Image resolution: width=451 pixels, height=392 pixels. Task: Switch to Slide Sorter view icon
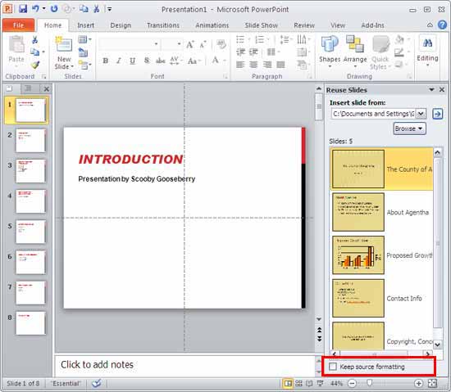[298, 383]
